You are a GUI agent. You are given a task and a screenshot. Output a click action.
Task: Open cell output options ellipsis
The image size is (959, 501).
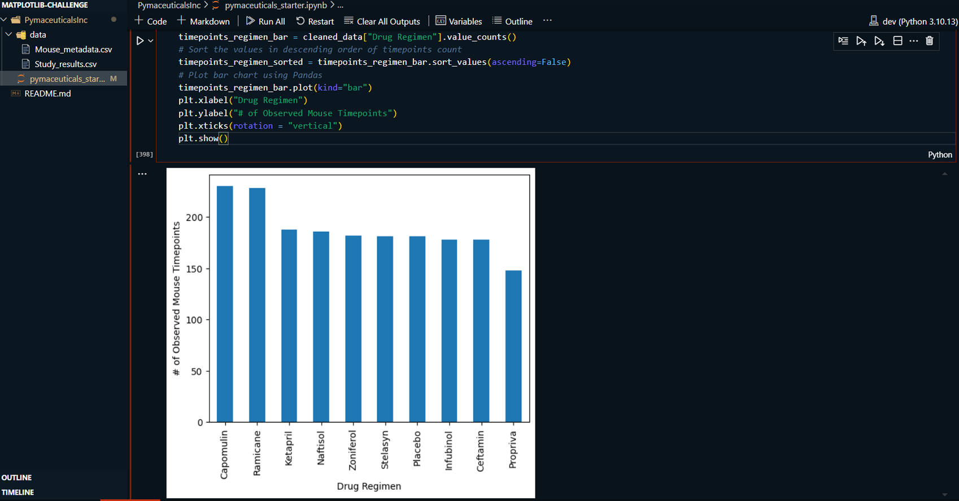coord(142,174)
